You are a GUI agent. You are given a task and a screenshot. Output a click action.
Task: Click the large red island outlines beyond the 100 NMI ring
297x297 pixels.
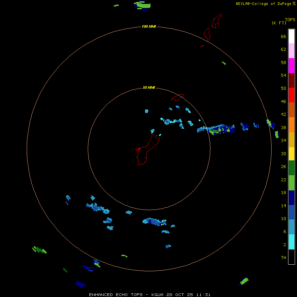coord(212,27)
